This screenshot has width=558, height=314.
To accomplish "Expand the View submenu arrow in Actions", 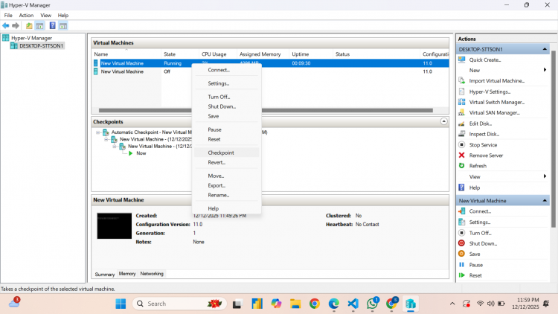I will 545,176.
